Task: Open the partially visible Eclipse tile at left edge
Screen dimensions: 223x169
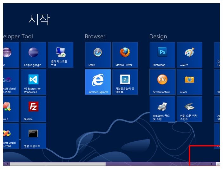Action: pos(11,55)
